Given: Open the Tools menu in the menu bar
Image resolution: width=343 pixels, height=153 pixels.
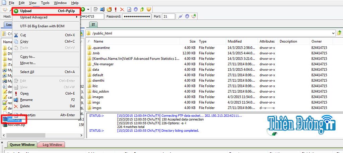Looking at the screenshot, I should pos(45,3).
